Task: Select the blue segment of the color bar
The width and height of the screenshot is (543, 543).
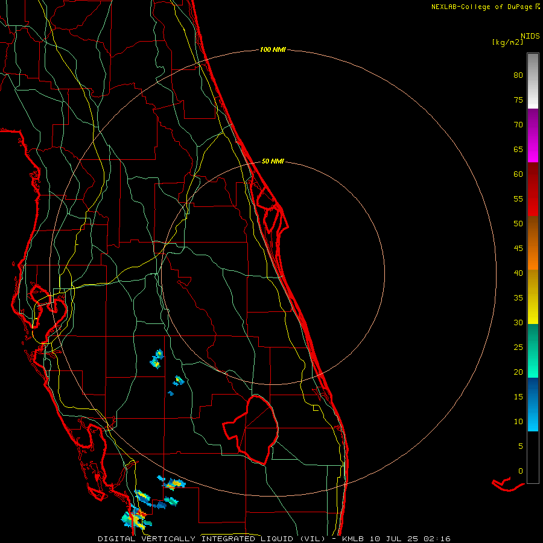Action: pos(533,404)
